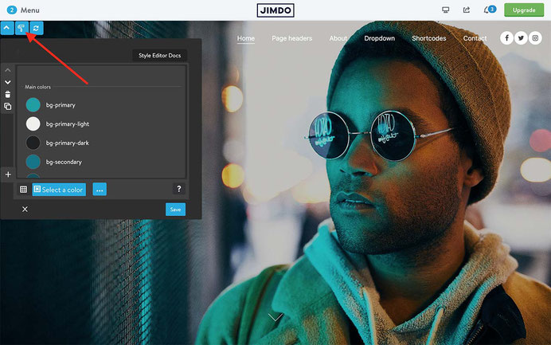
Task: Click Select a color button
Action: click(59, 190)
